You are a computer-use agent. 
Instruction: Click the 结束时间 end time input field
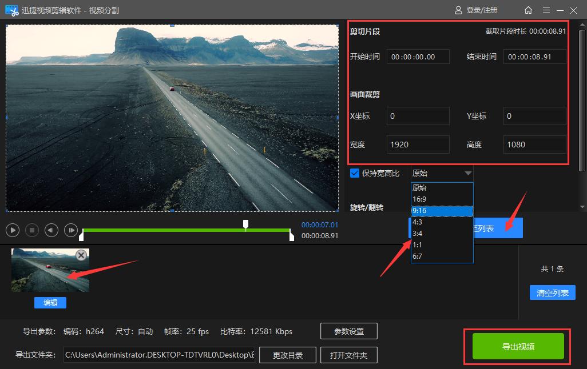tap(534, 56)
